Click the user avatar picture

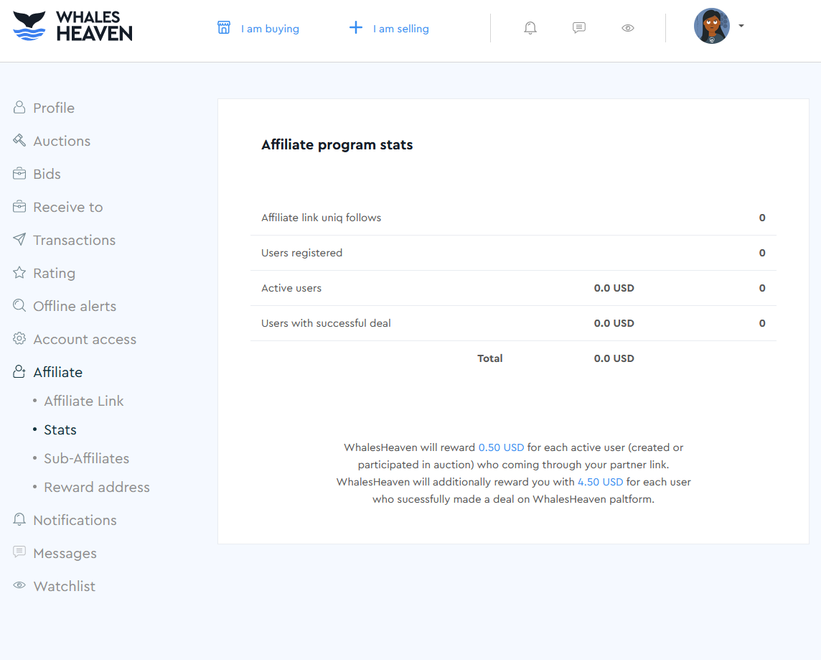712,26
